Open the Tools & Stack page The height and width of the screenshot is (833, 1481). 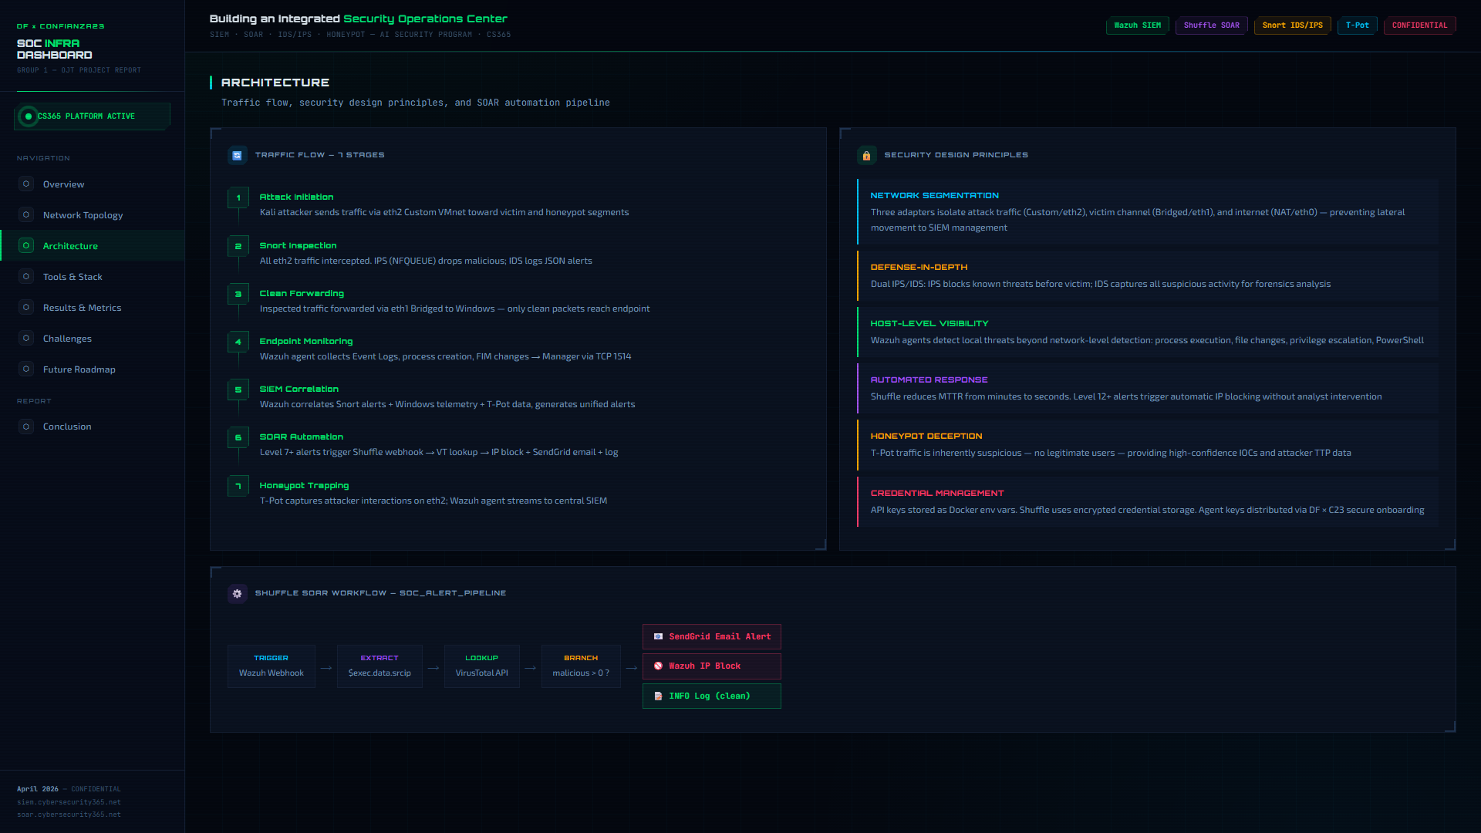point(73,277)
